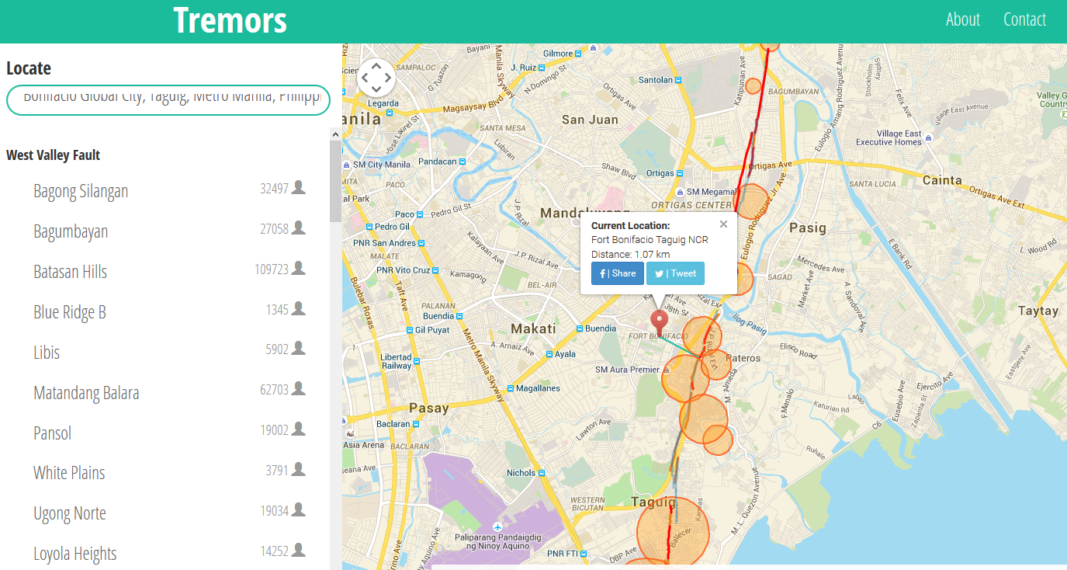
Task: Click the Baclaran station icon
Action: 417,424
